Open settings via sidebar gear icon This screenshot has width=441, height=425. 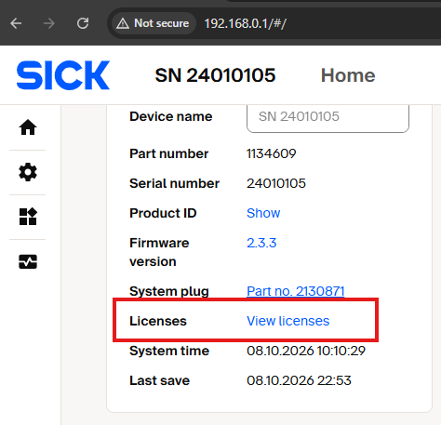coord(28,172)
